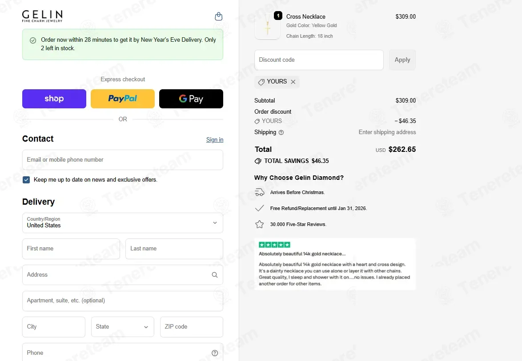Pay with PayPal express button
Viewport: 522px width, 361px height.
coord(123,99)
